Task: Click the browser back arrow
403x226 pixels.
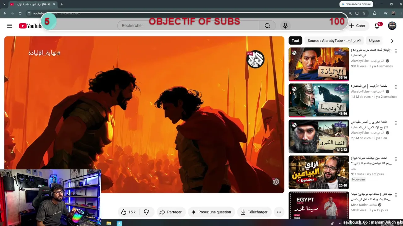Action: [5, 13]
